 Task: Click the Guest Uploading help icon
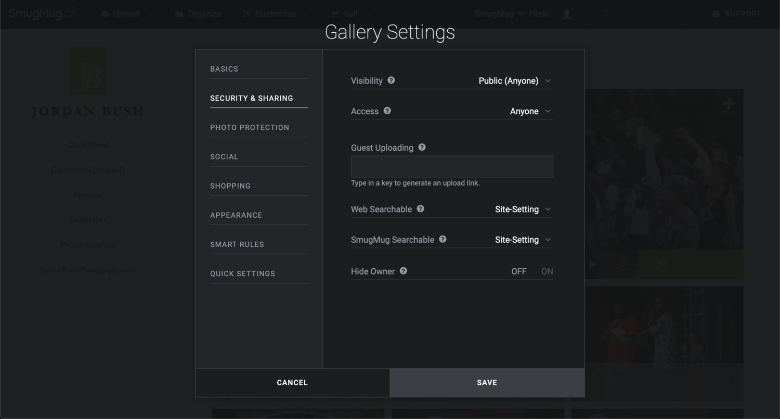(x=422, y=148)
